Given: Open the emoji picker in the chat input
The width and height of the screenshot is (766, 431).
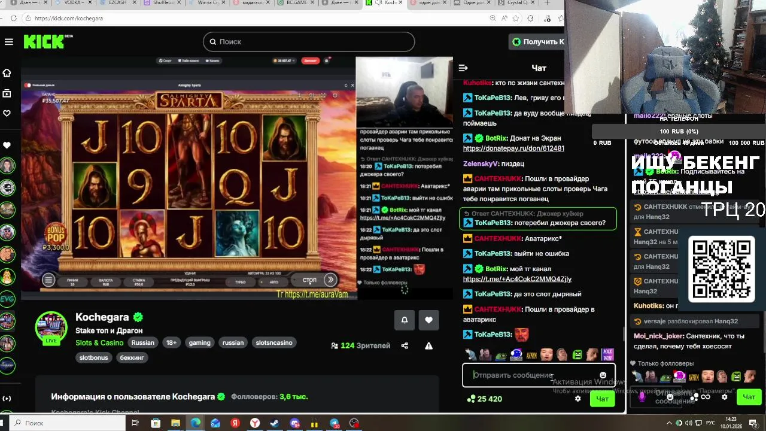Looking at the screenshot, I should click(603, 375).
